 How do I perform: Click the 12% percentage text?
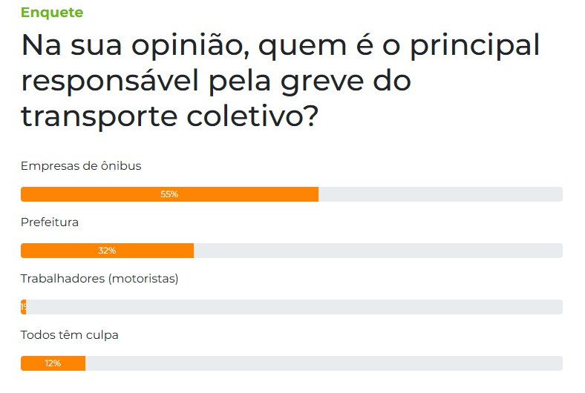pyautogui.click(x=53, y=363)
